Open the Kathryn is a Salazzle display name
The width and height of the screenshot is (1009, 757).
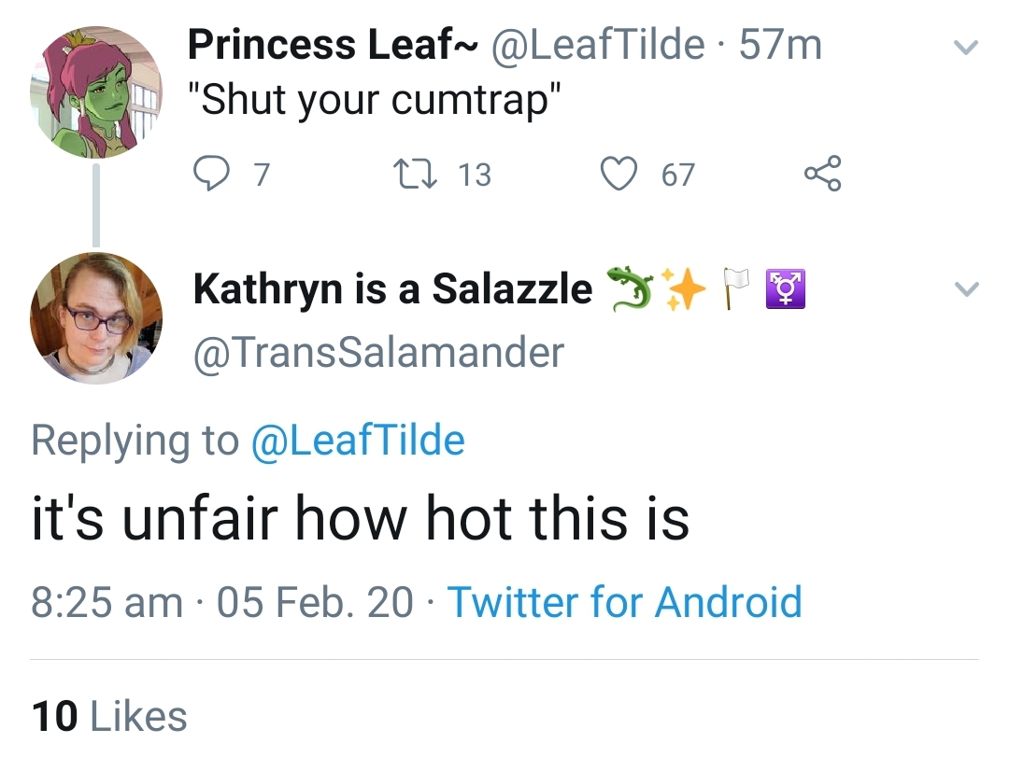point(392,288)
